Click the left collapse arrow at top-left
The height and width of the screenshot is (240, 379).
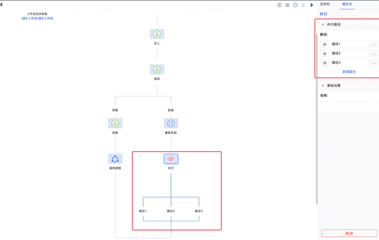[x=1, y=5]
